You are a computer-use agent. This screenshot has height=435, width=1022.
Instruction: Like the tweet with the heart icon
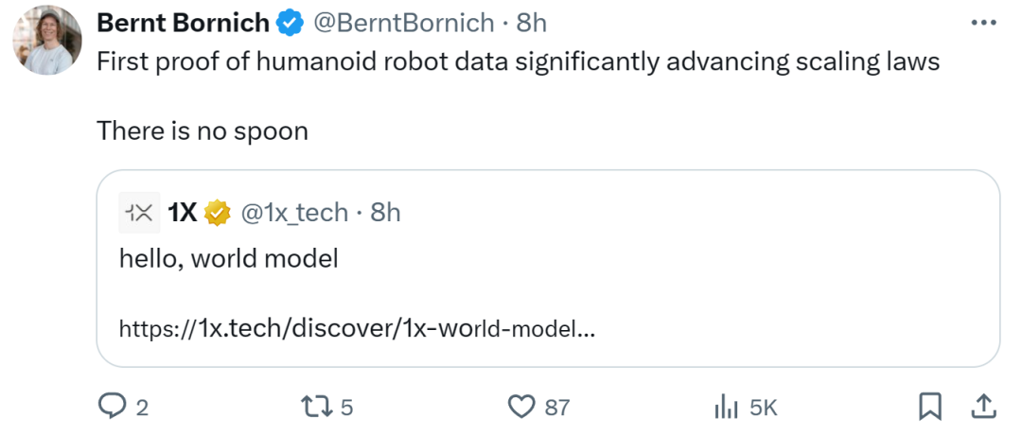coord(520,407)
